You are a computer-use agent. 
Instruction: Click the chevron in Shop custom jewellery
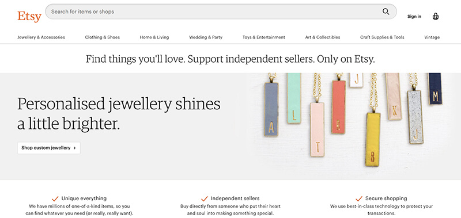(x=75, y=148)
